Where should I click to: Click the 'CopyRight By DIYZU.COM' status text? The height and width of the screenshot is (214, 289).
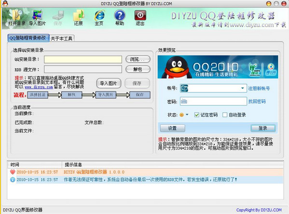click(x=259, y=210)
